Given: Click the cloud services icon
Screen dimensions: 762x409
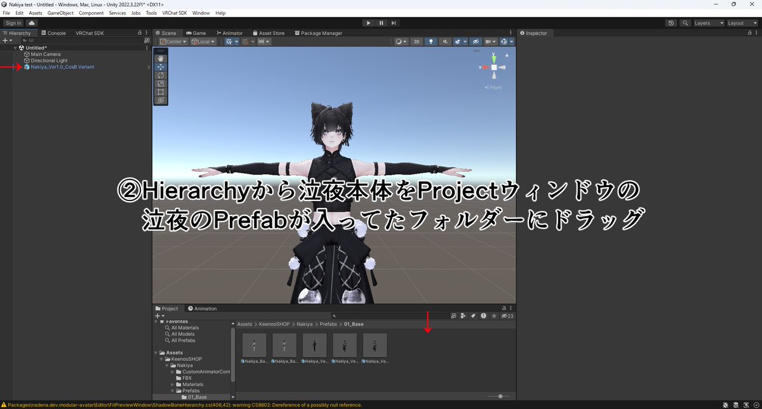Looking at the screenshot, I should (32, 23).
